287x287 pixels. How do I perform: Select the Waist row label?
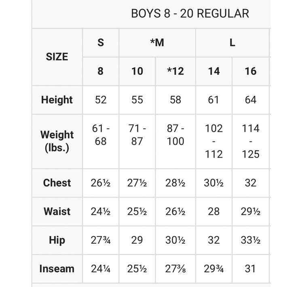coord(57,211)
